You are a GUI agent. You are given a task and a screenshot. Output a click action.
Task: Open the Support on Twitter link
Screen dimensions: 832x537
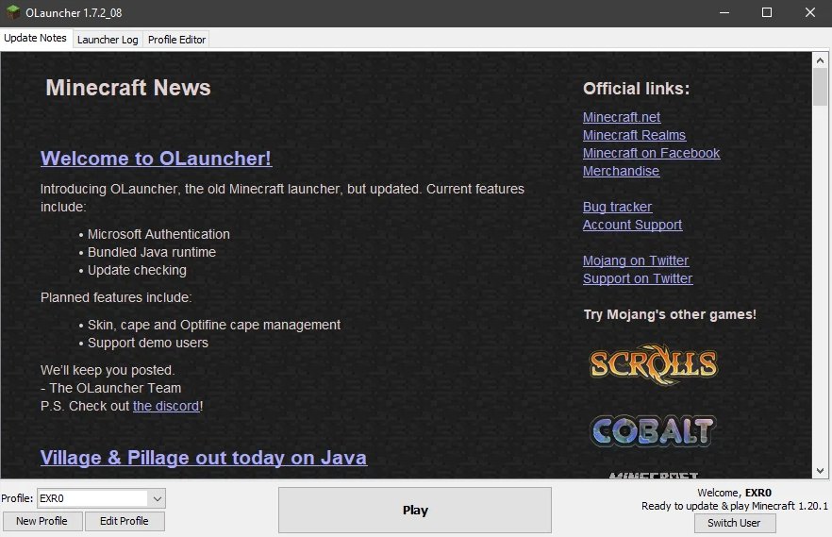click(x=638, y=278)
